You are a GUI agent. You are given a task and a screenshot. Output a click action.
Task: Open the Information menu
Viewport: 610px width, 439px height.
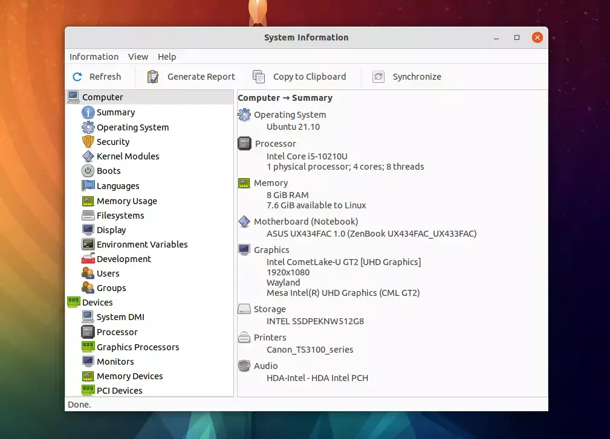point(94,56)
